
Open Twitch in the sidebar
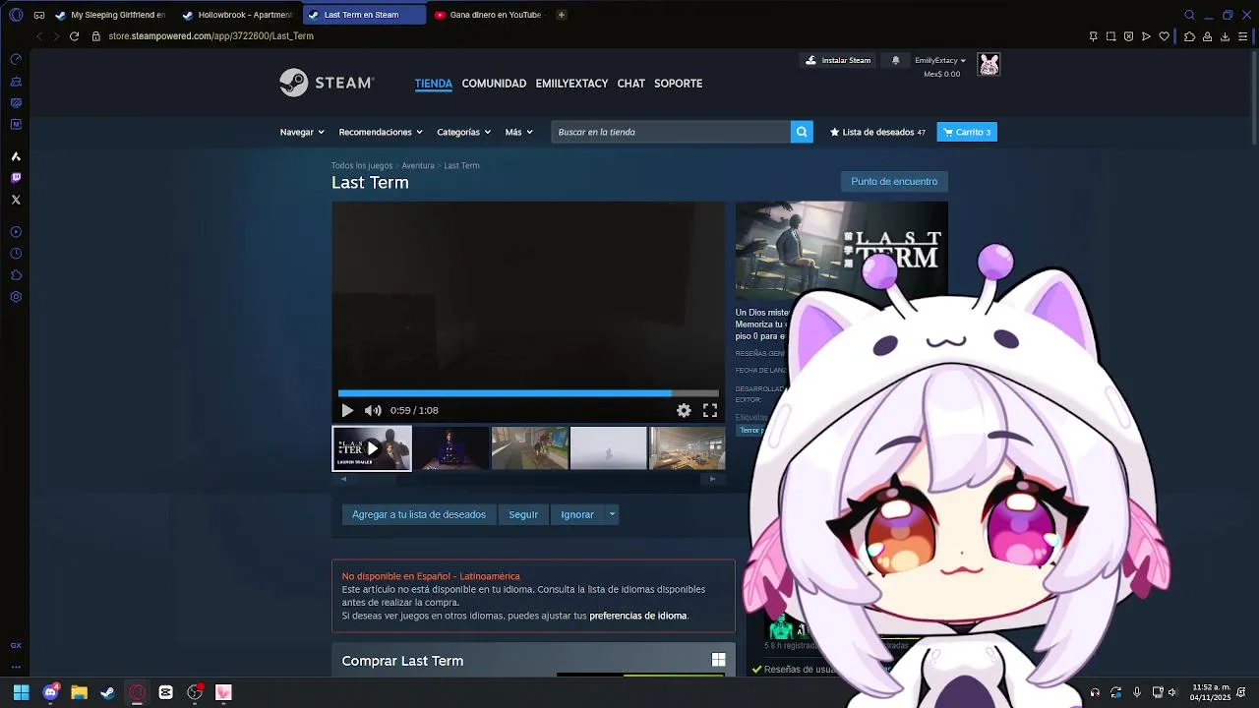click(x=16, y=178)
